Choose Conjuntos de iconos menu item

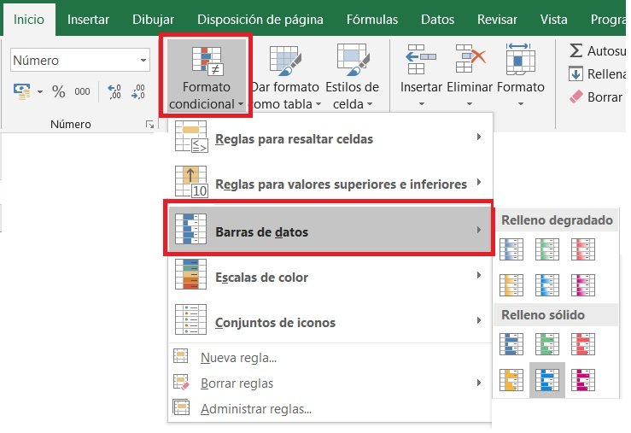330,321
